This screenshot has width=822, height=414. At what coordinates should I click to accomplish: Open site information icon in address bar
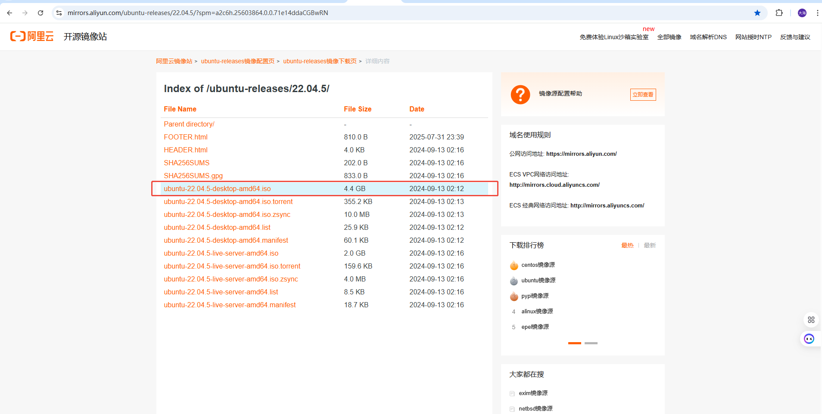(x=59, y=13)
